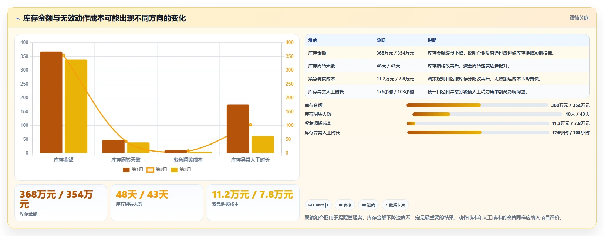The width and height of the screenshot is (604, 236).
Task: Click the 进度 tag button
Action: point(368,205)
